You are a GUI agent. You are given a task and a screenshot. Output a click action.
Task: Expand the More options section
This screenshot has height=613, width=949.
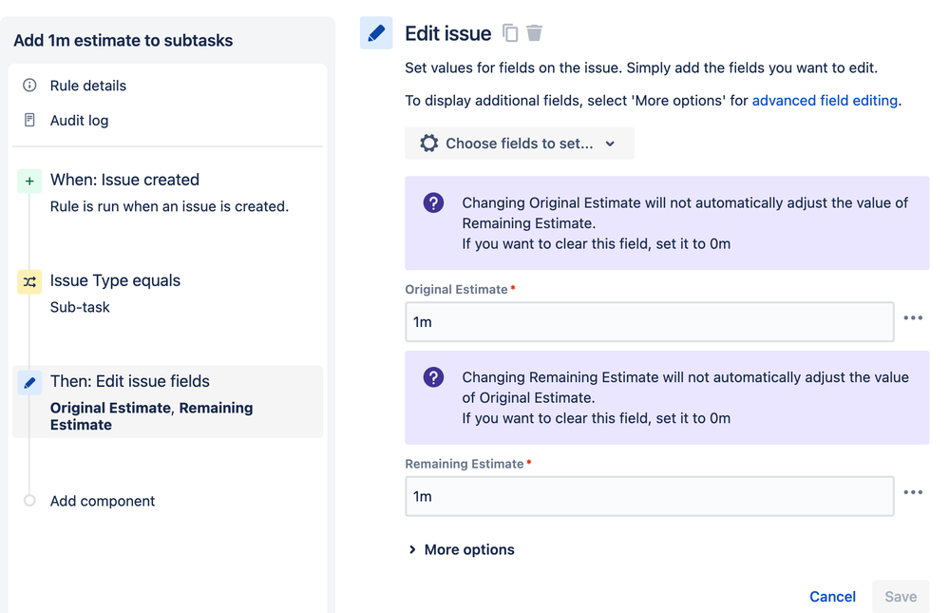click(462, 549)
